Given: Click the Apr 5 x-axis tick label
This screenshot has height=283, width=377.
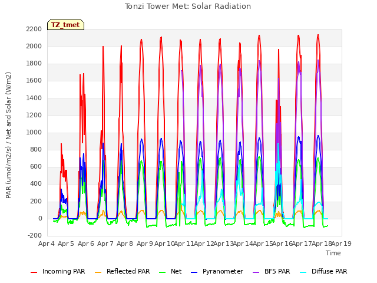Looking at the screenshot, I should [x=66, y=243].
